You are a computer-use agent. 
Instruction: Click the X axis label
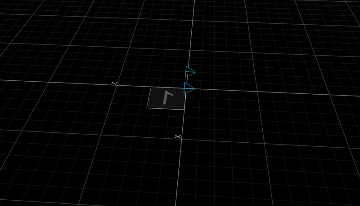[178, 136]
